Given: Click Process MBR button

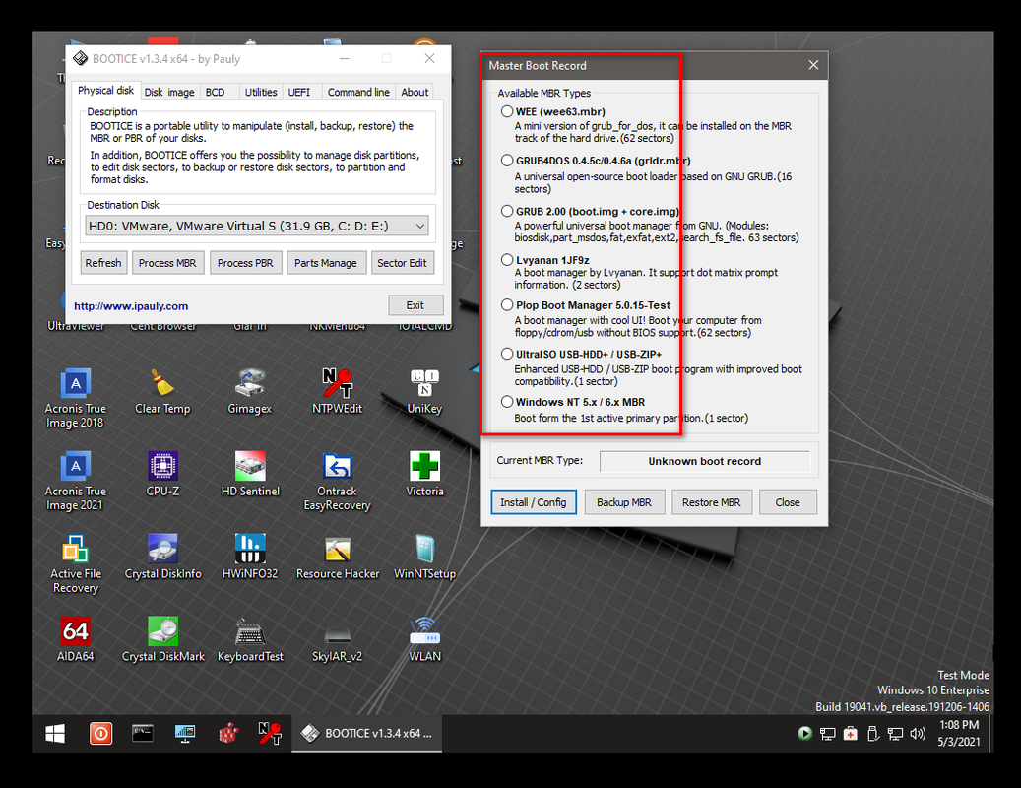Looking at the screenshot, I should click(167, 263).
